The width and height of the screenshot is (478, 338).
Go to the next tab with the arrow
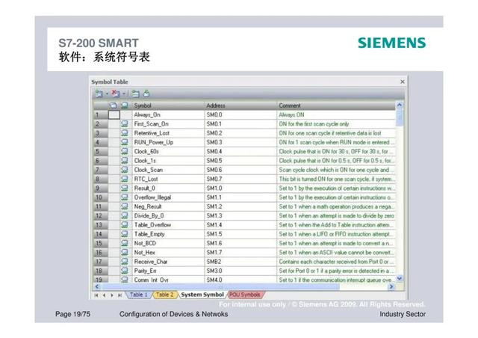point(112,295)
